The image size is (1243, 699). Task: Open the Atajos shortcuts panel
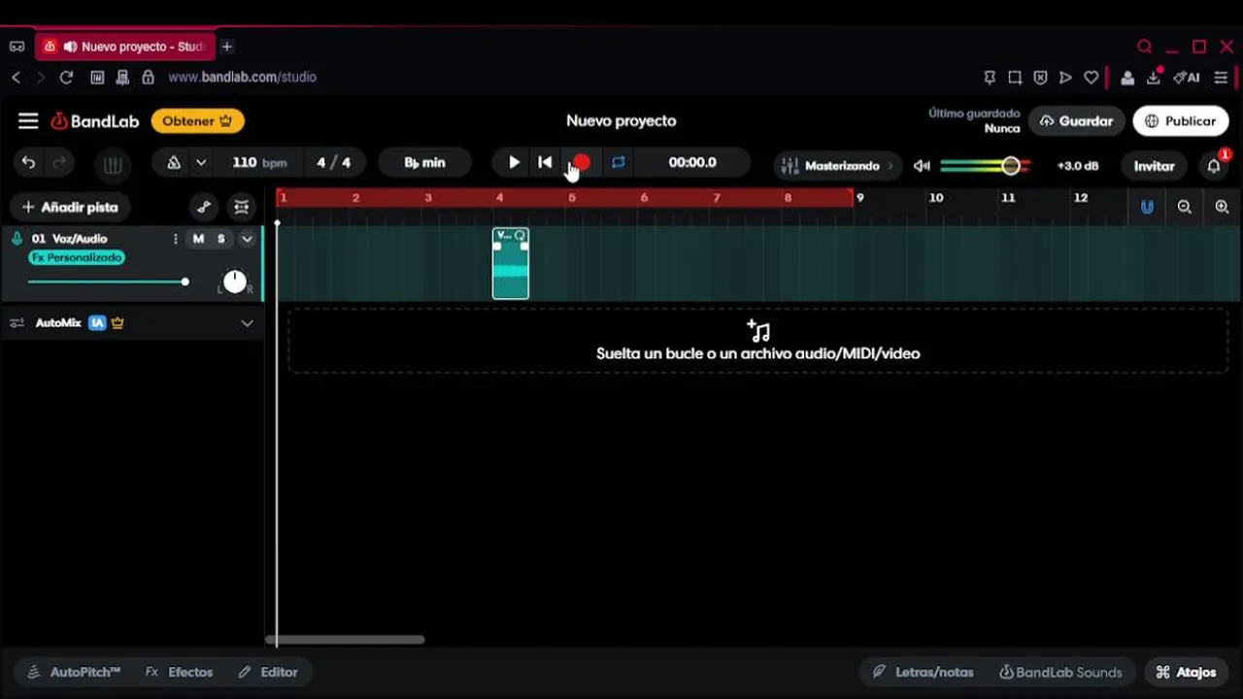pos(1186,672)
